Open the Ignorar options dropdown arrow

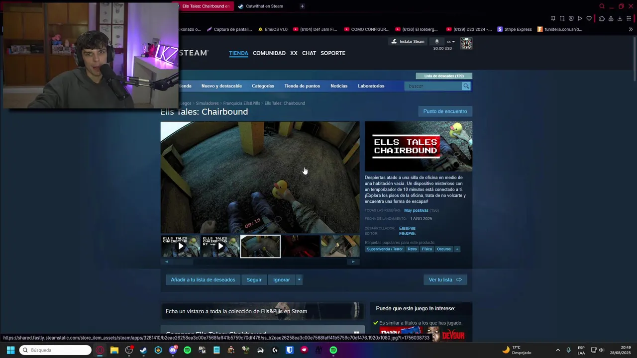pos(299,279)
